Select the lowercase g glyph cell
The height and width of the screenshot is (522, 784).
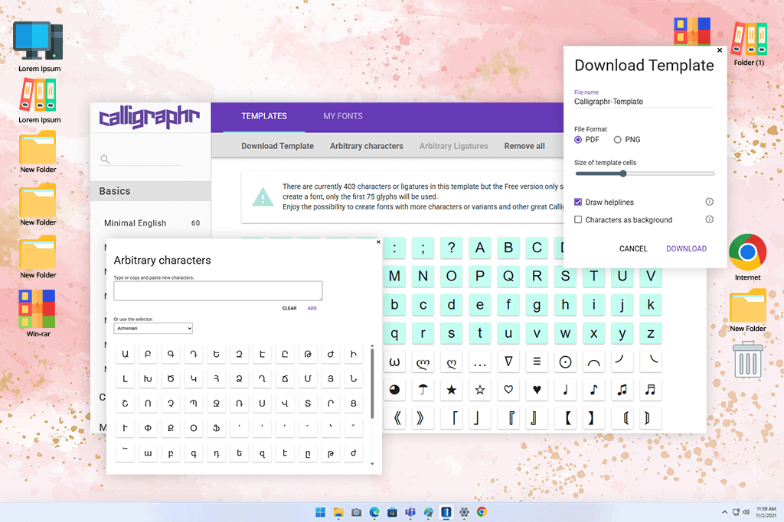coord(537,305)
